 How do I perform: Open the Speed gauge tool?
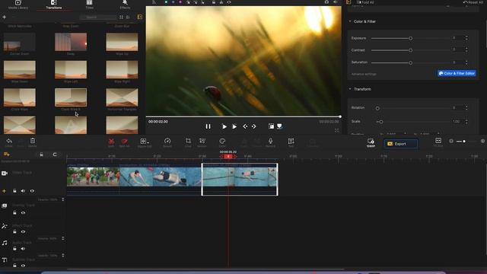(x=167, y=142)
